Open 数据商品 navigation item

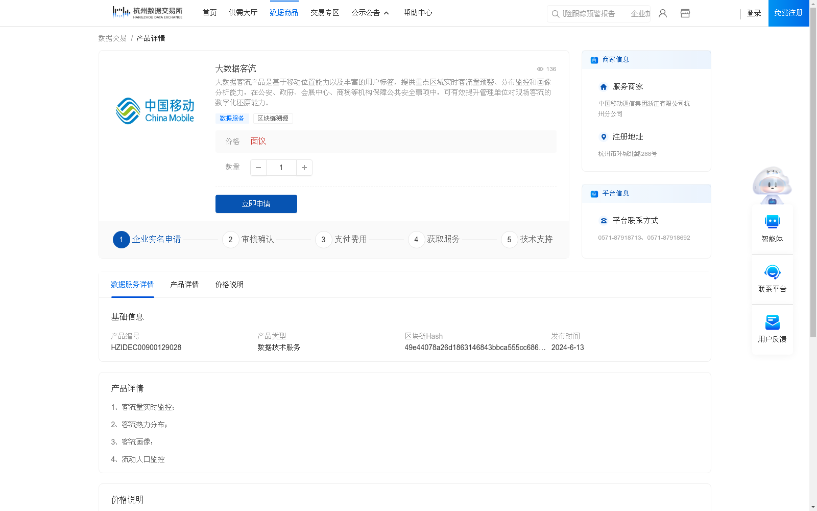[x=284, y=13]
